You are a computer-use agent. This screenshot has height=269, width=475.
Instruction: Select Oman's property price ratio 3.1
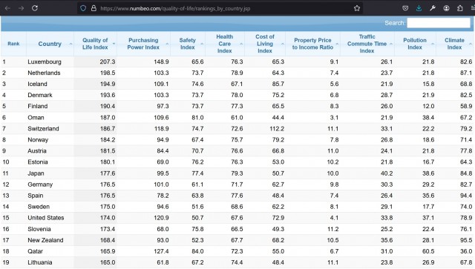334,117
